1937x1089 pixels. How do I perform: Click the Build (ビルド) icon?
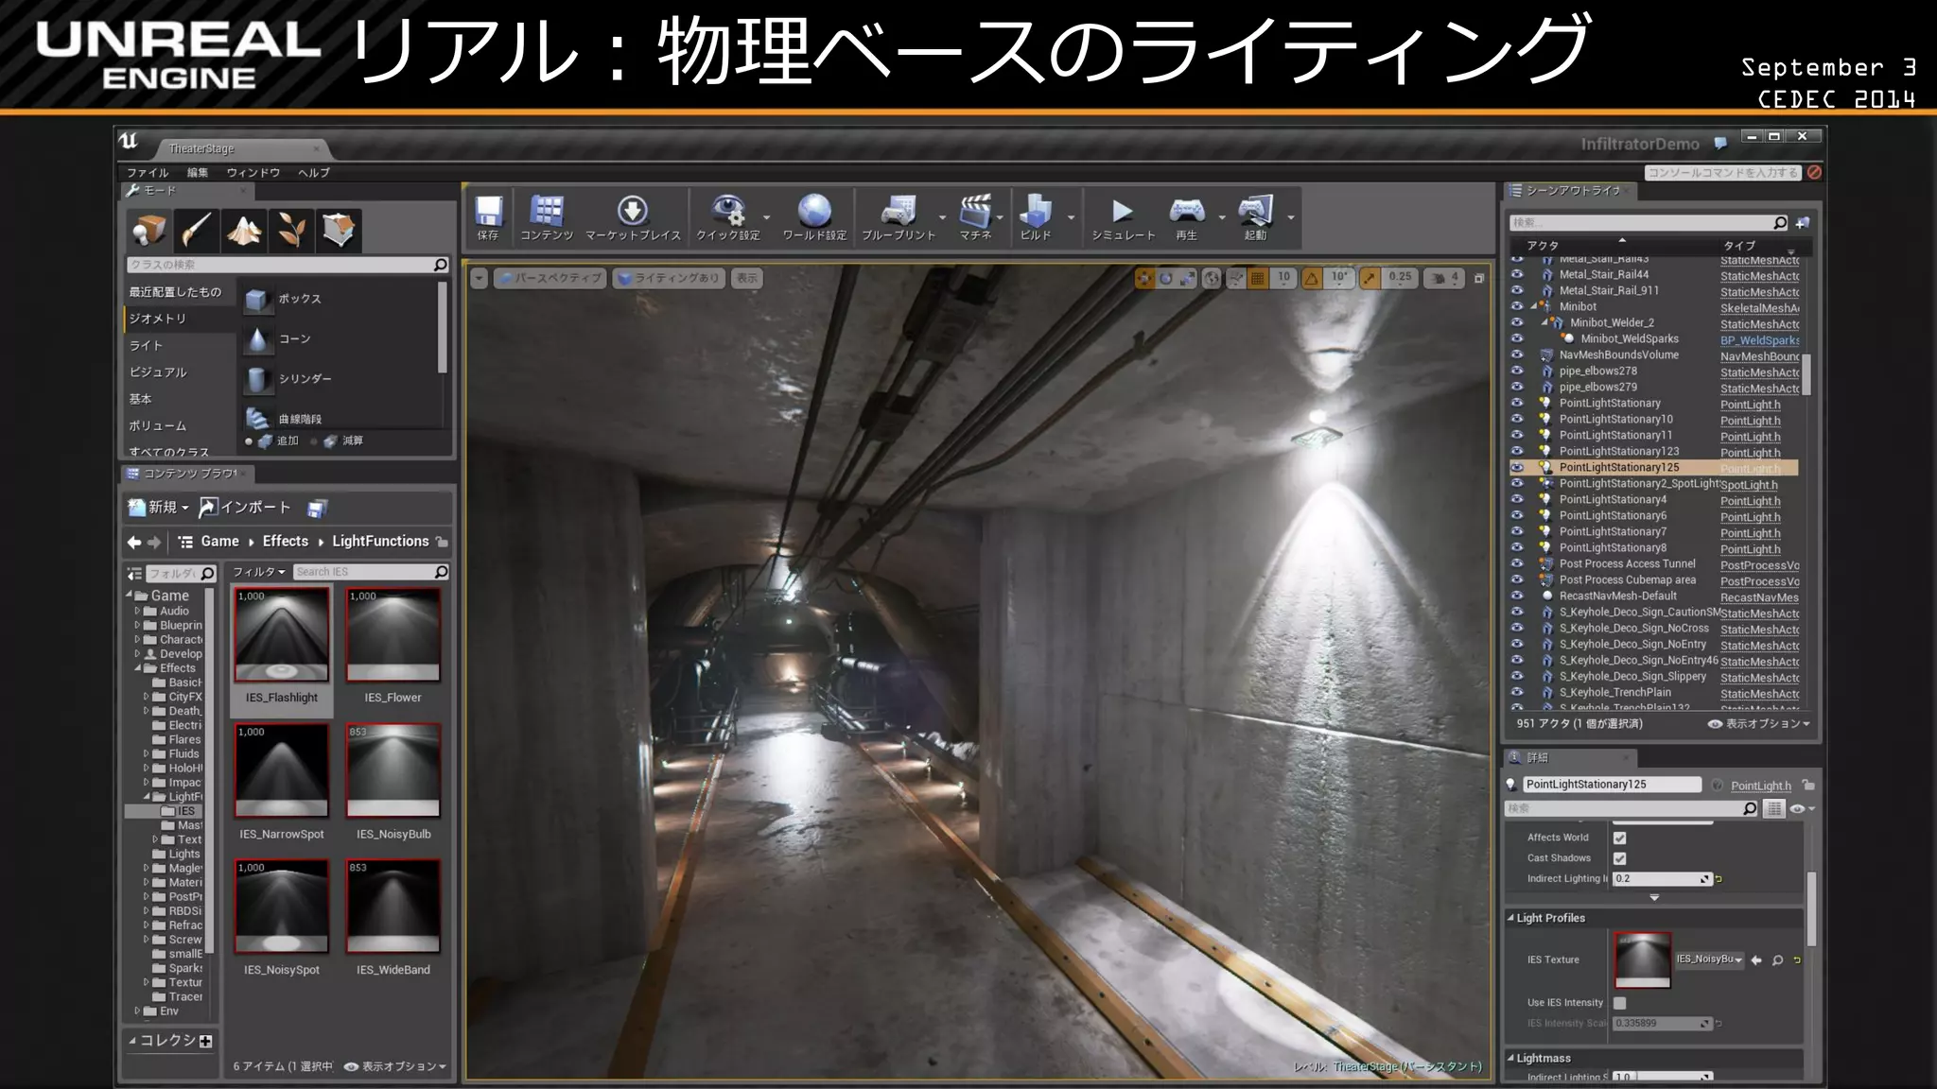pyautogui.click(x=1036, y=211)
